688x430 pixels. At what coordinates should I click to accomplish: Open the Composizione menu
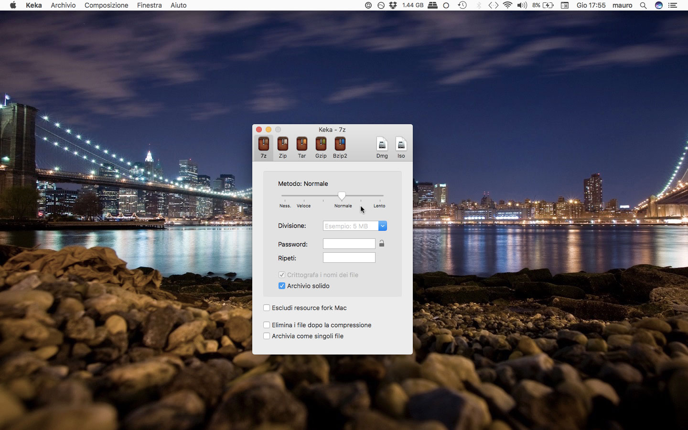tap(106, 5)
